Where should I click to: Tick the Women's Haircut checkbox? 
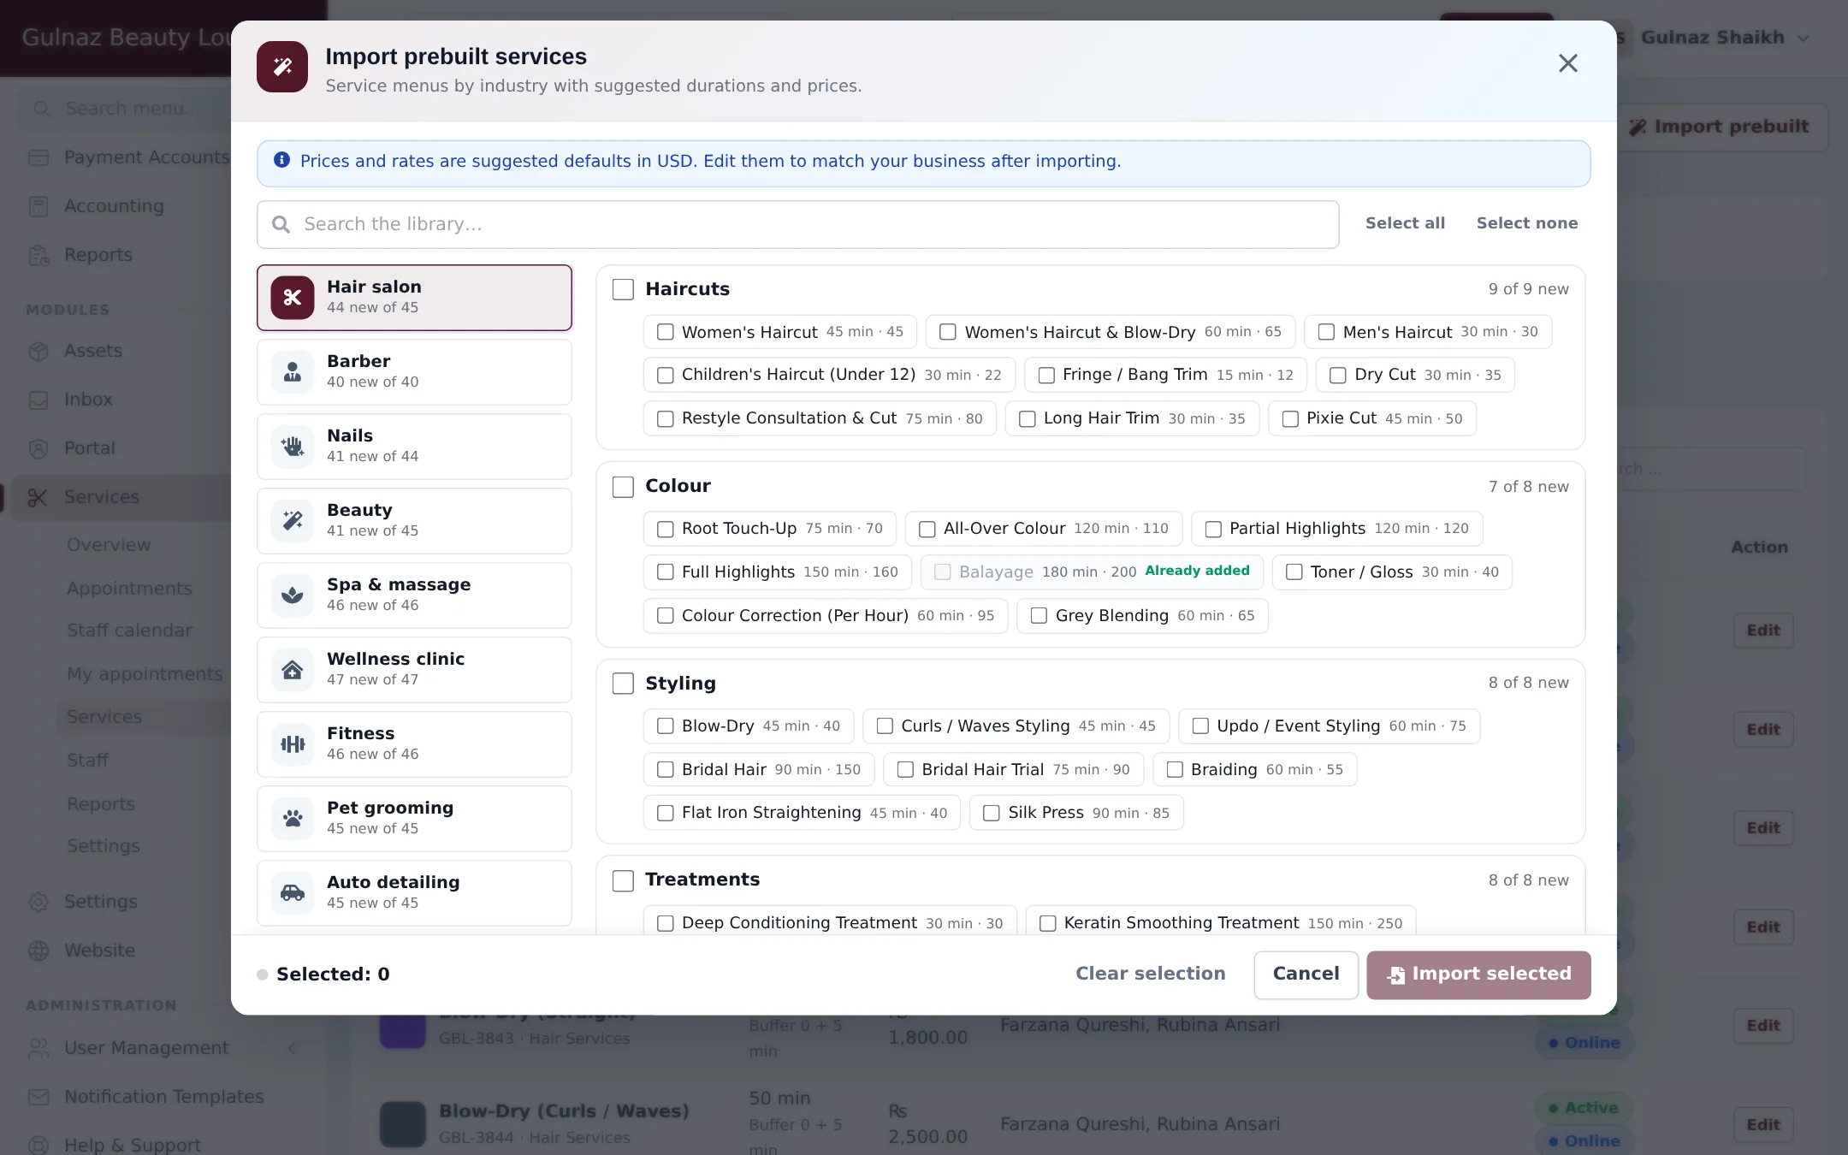(665, 332)
